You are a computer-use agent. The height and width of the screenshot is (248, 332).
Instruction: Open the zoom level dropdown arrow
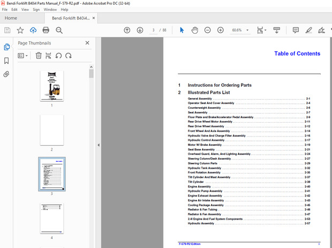point(247,31)
